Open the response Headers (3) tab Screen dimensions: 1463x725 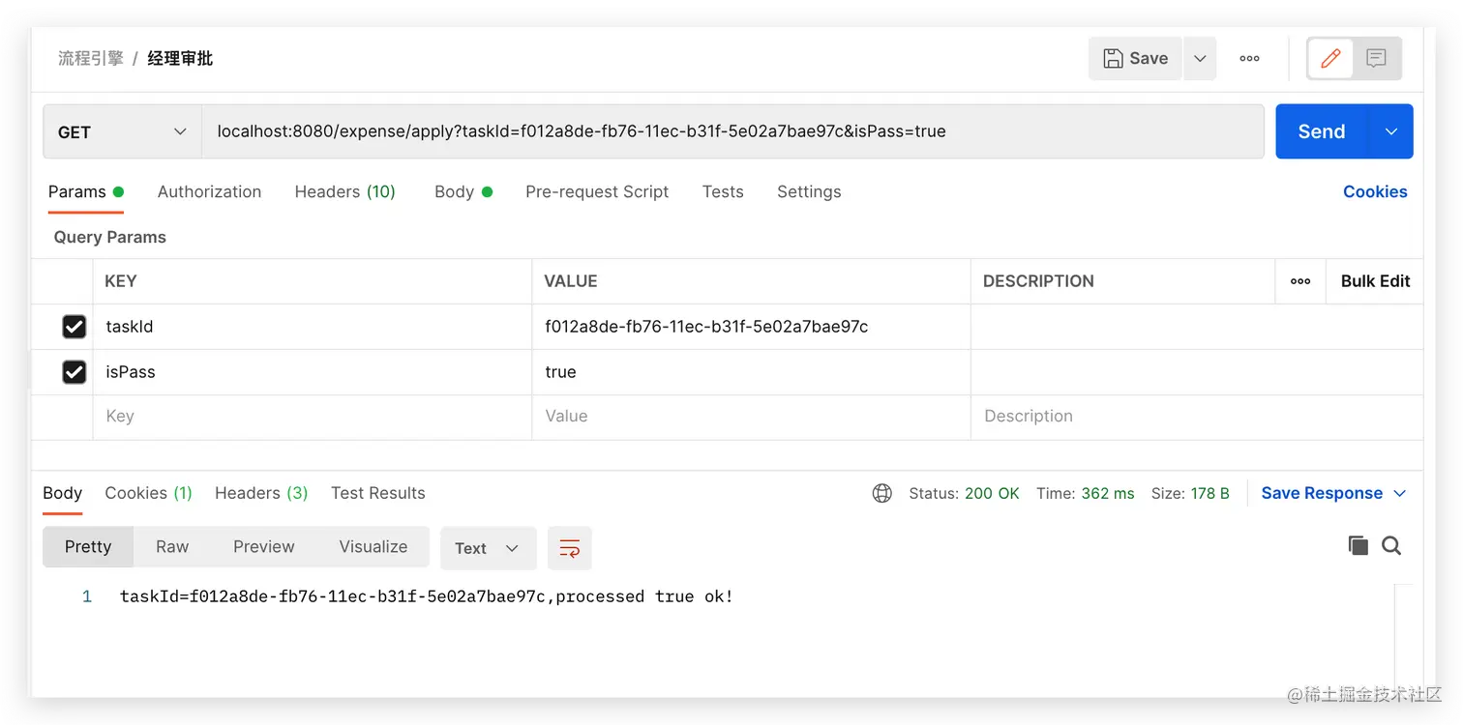(x=261, y=493)
